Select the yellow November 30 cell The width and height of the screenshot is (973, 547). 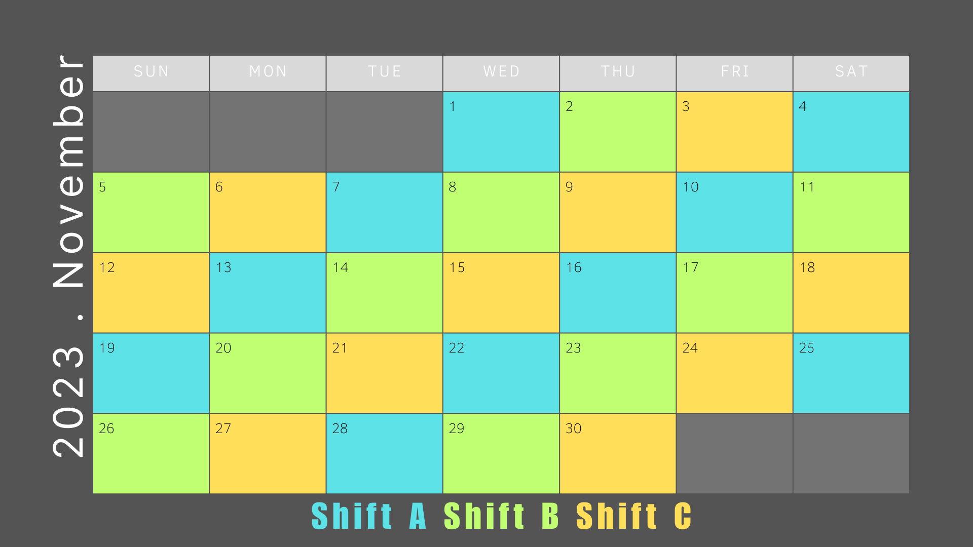point(618,454)
